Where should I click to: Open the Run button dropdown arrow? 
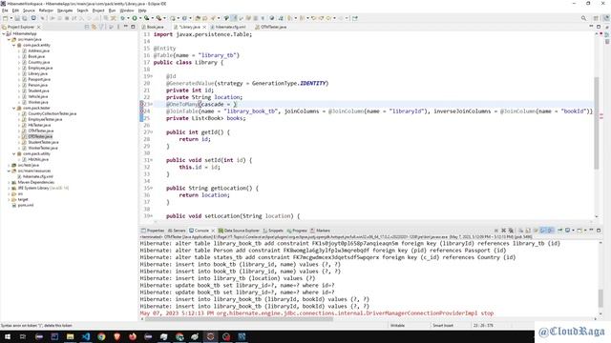140,18
